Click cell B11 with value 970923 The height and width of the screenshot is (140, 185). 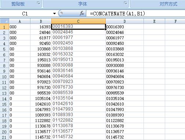tap(41, 82)
